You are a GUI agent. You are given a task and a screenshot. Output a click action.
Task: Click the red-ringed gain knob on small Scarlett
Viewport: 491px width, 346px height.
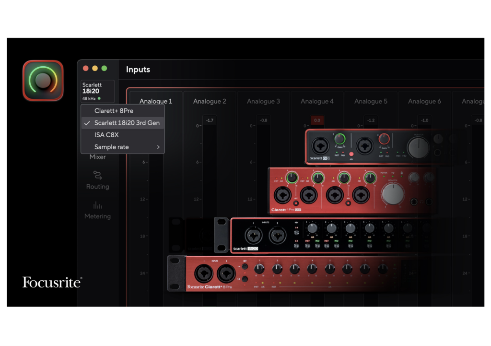(x=384, y=139)
